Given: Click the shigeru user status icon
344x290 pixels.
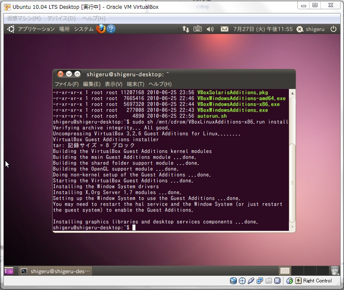Looking at the screenshot, I should (300, 29).
